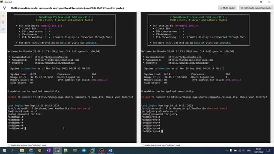Open help.ubuntu.com link in tom terminal
The height and width of the screenshot is (154, 274).
51,57
